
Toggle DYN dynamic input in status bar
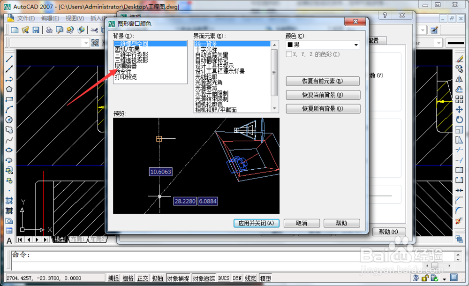pyautogui.click(x=237, y=278)
